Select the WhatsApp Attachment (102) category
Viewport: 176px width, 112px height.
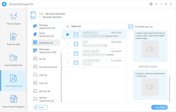[x=46, y=51]
